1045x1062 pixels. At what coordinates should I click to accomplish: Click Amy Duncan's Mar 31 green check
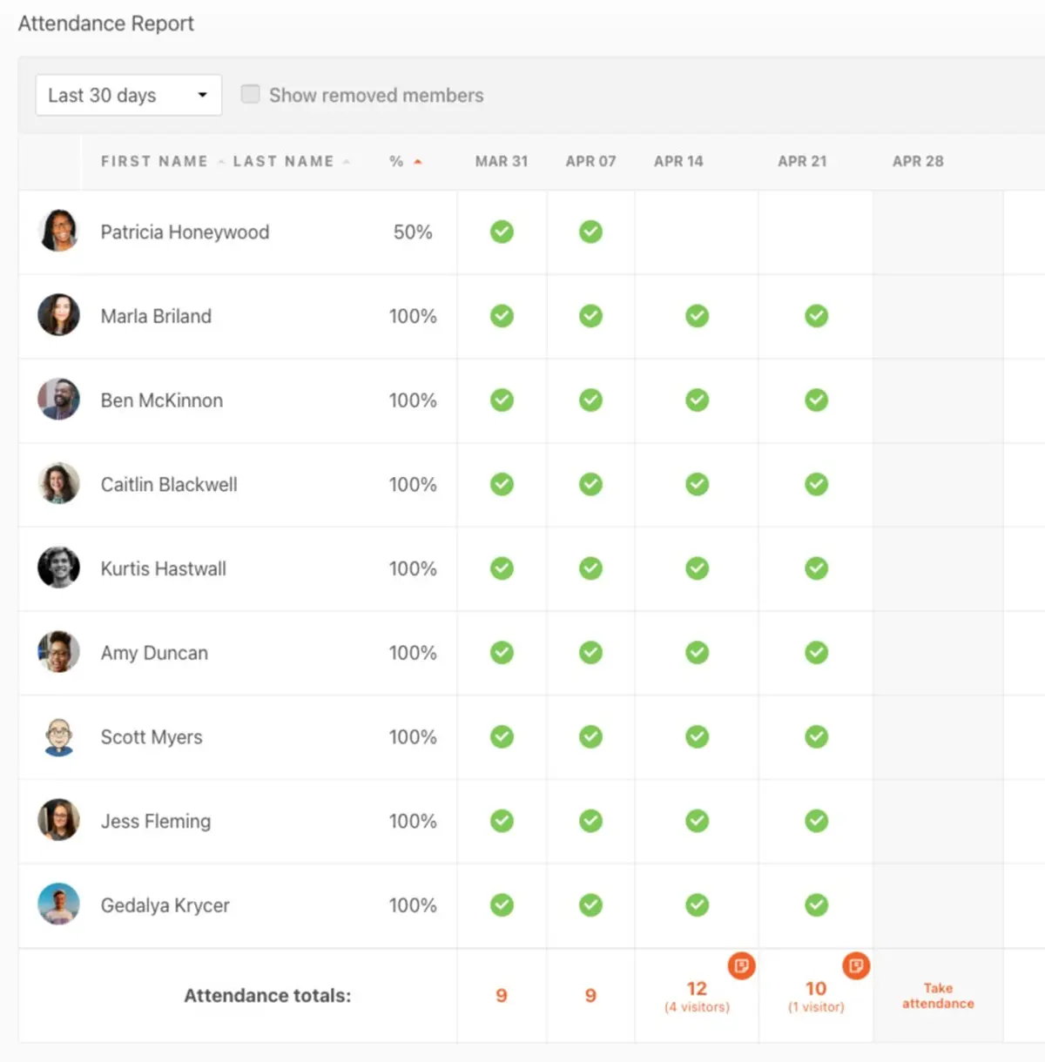click(502, 653)
